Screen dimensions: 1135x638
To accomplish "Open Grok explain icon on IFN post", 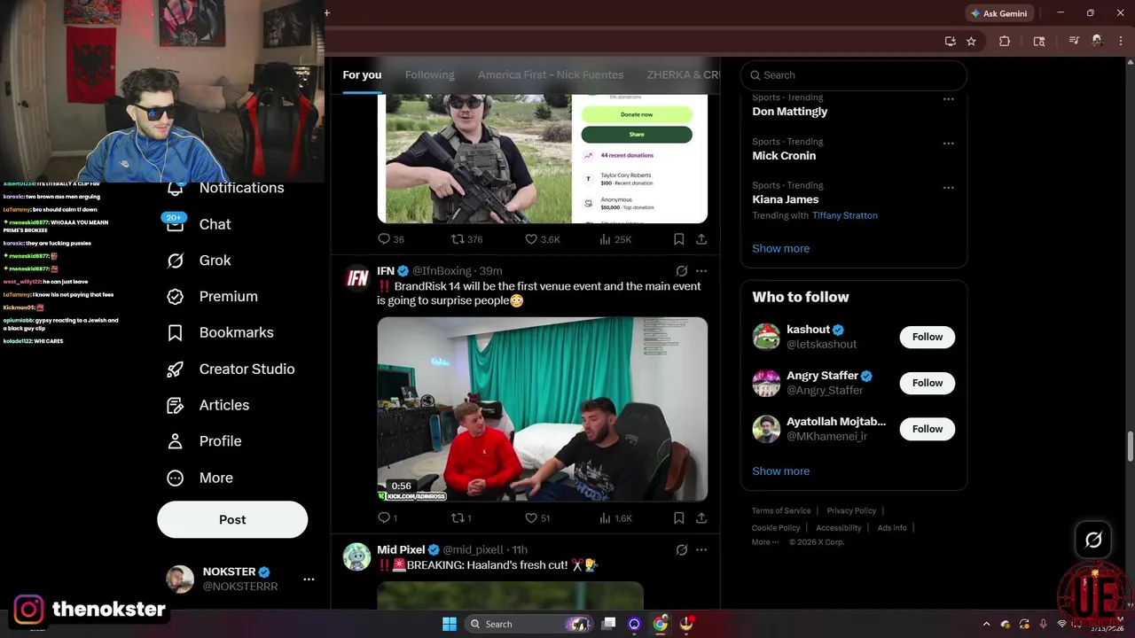I will pos(681,271).
